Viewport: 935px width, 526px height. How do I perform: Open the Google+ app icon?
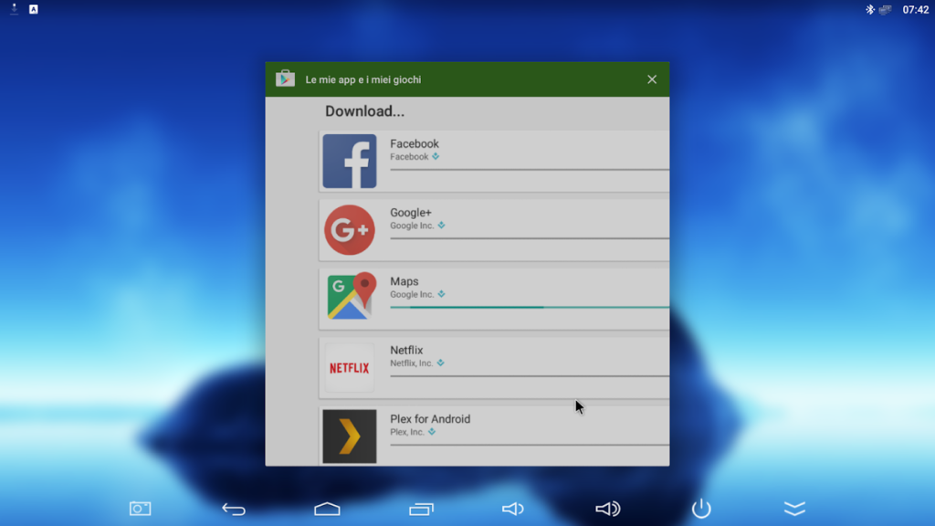pos(350,229)
